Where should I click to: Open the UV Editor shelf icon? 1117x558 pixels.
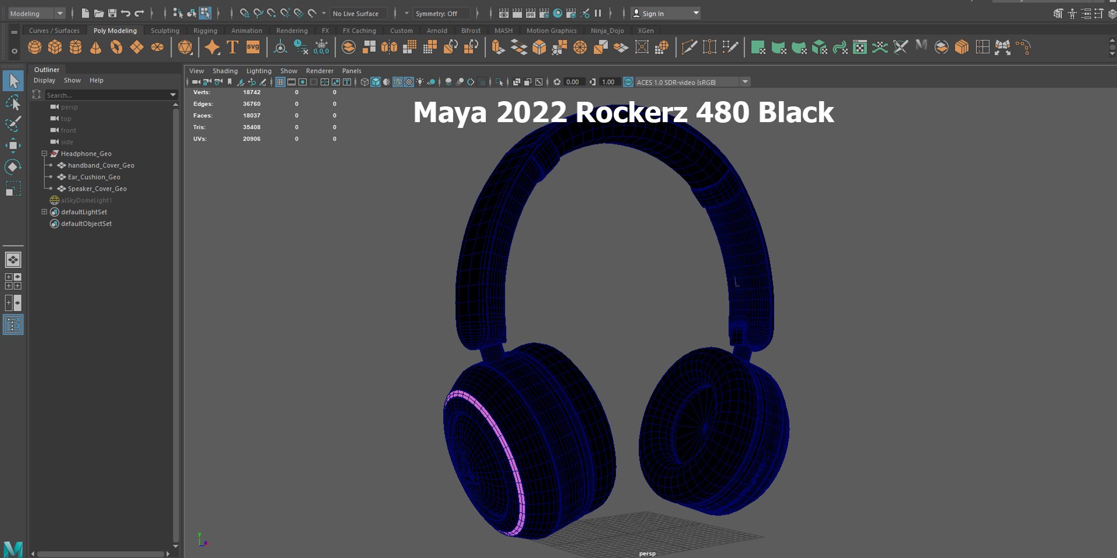[x=860, y=47]
